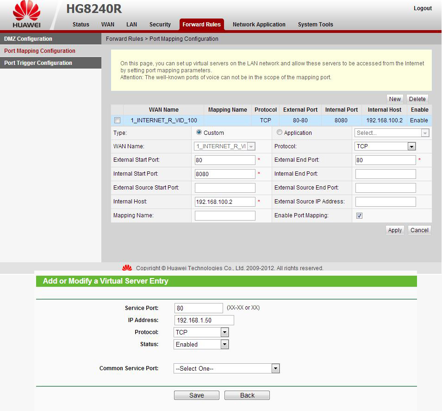Toggle the Enable Port Mapping checkbox
This screenshot has width=442, height=411.
coord(360,216)
